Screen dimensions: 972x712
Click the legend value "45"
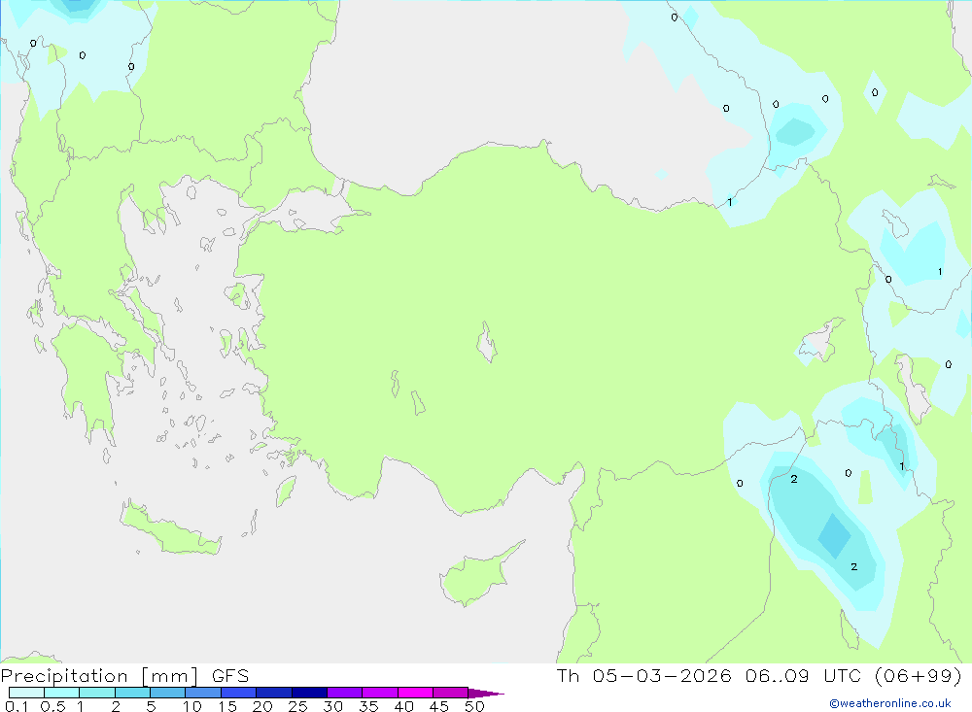pyautogui.click(x=439, y=706)
